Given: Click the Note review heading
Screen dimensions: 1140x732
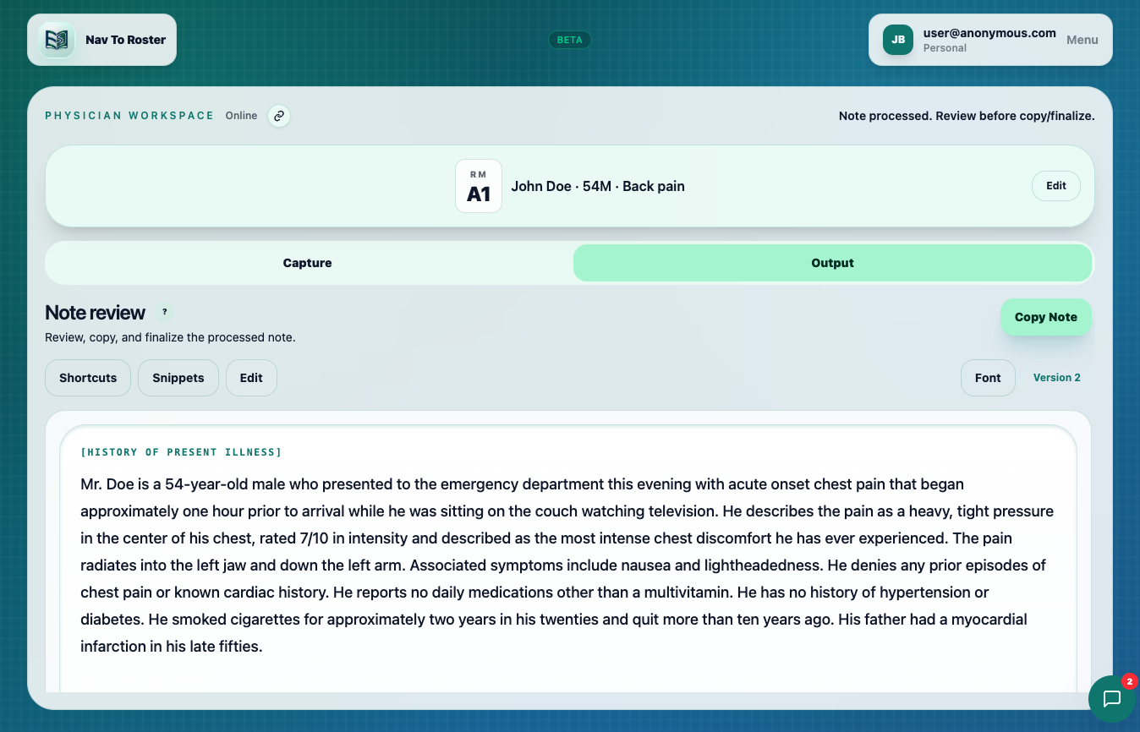Looking at the screenshot, I should coord(96,313).
